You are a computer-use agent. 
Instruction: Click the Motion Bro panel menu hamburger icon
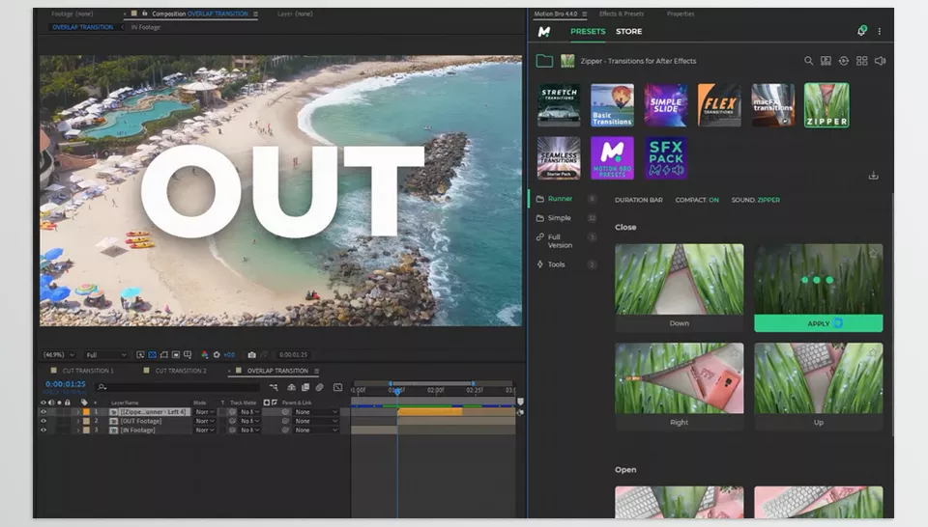[x=585, y=14]
